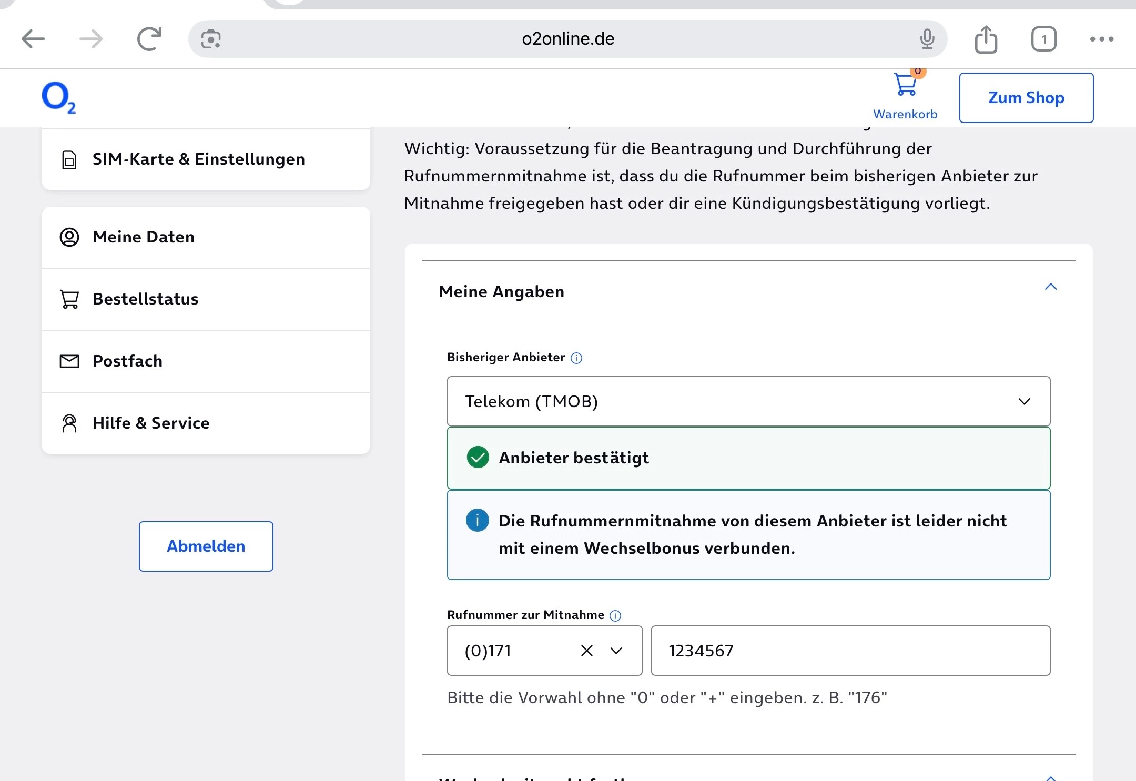Click the Abmelden button
The image size is (1136, 781).
click(x=206, y=546)
